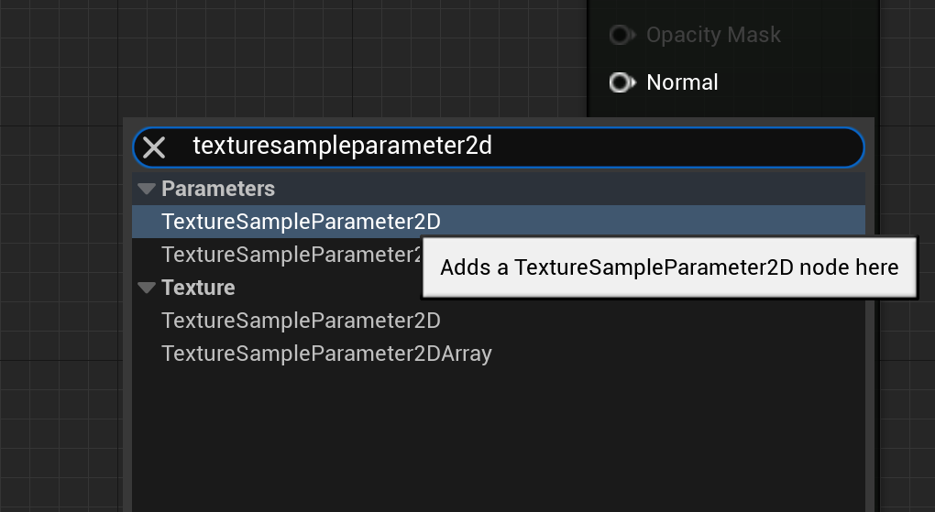Focus the node search text field
Image resolution: width=935 pixels, height=512 pixels.
(x=513, y=147)
